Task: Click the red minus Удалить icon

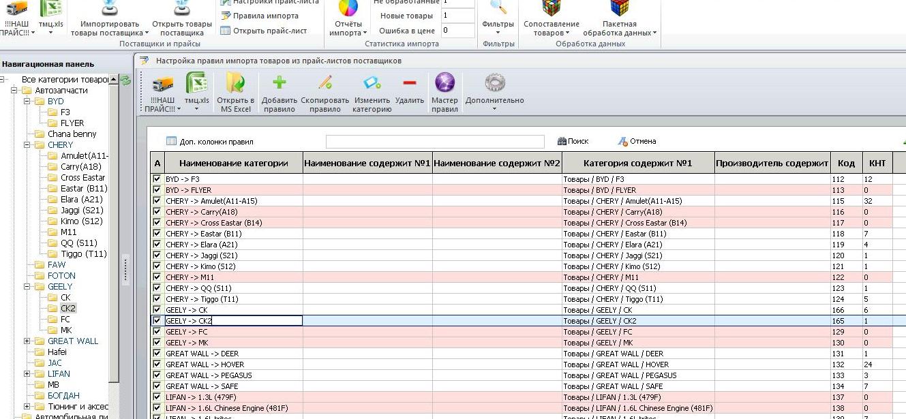Action: pyautogui.click(x=410, y=83)
